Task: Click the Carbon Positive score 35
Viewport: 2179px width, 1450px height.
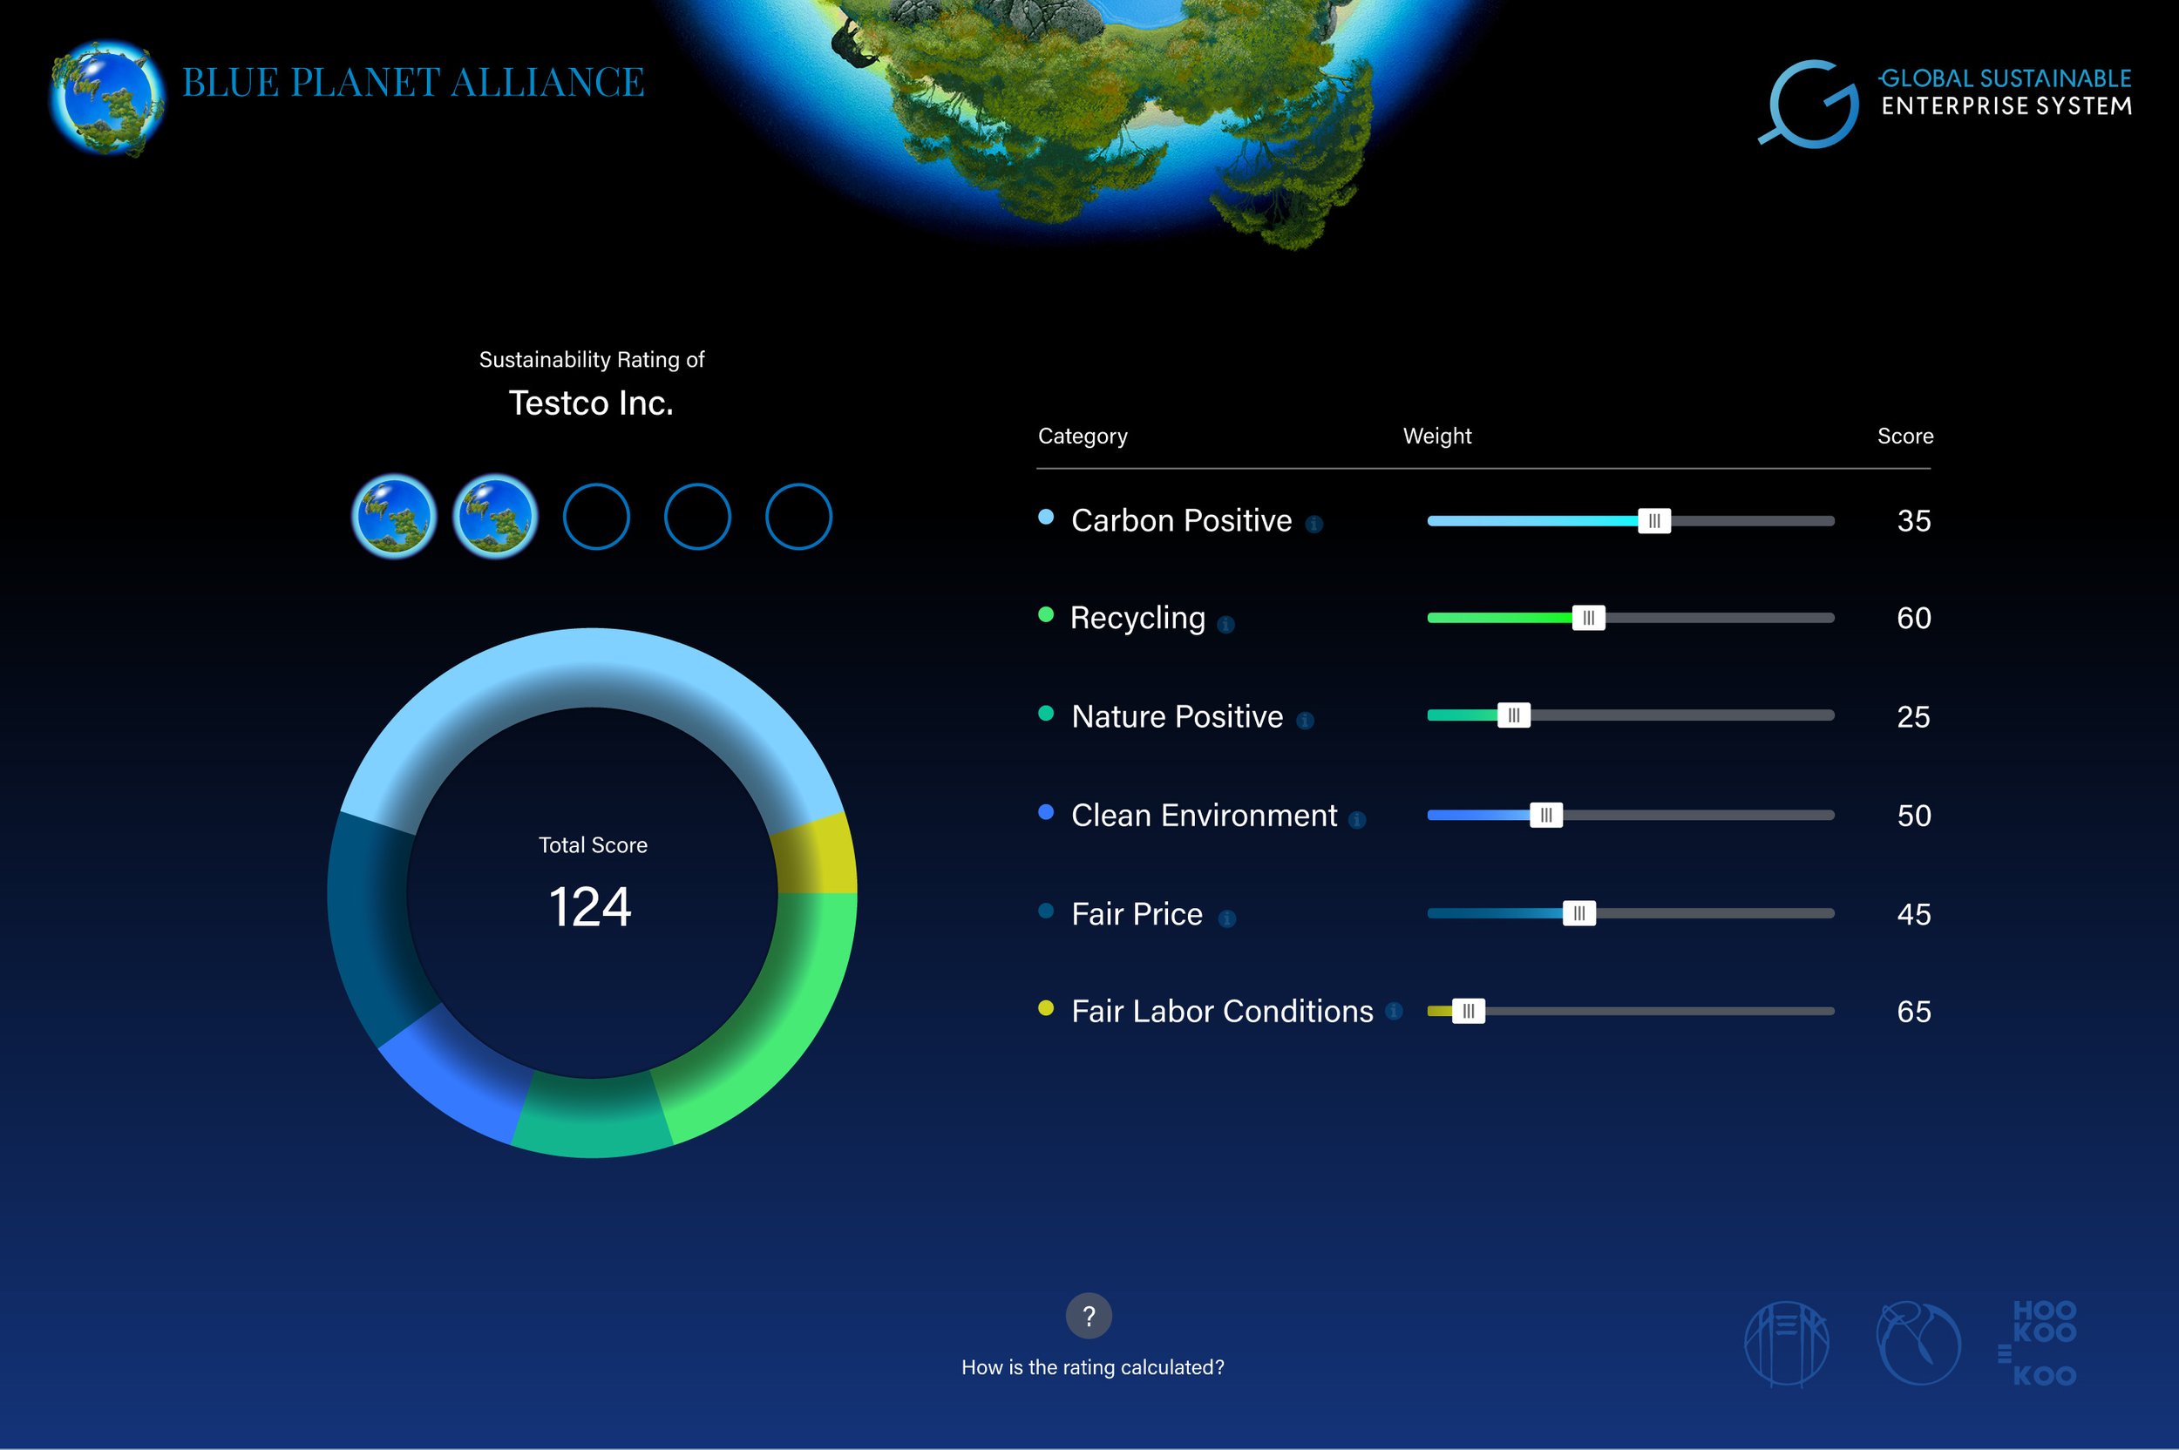Action: tap(1913, 520)
